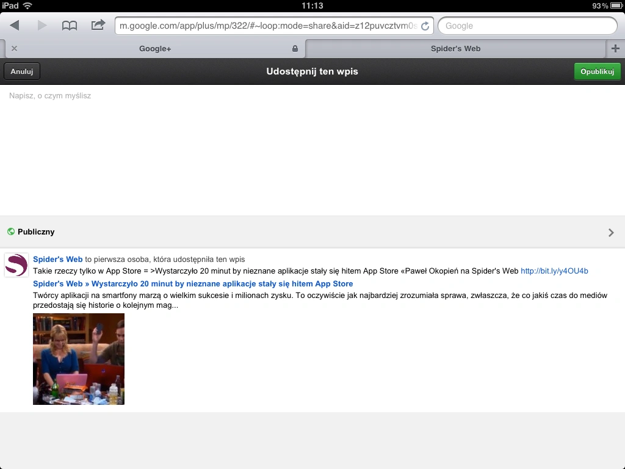The width and height of the screenshot is (625, 469).
Task: Tap the Safari forward arrow
Action: (42, 26)
